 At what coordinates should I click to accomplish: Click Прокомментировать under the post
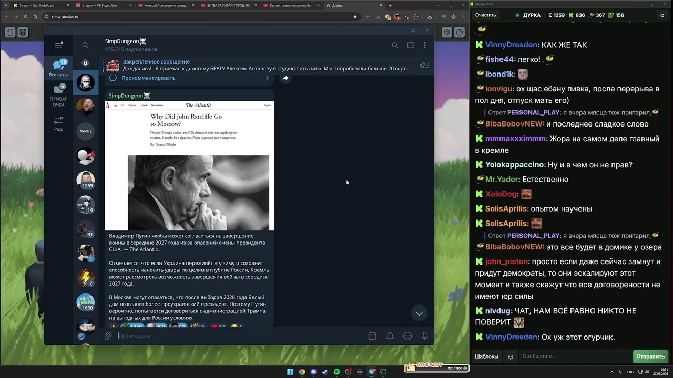(148, 78)
